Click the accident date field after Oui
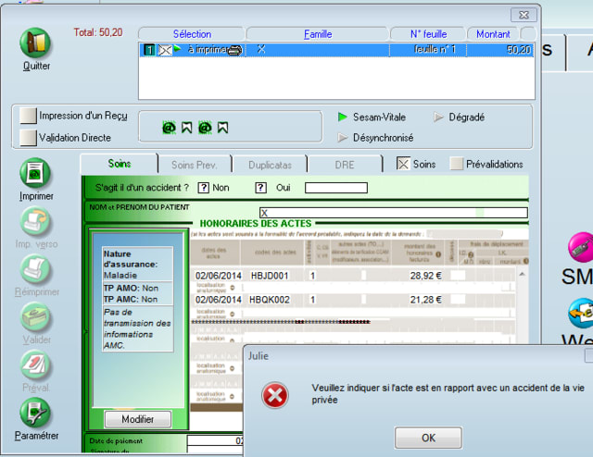 341,188
